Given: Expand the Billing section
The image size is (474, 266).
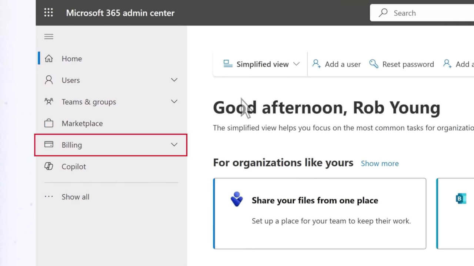Looking at the screenshot, I should coord(174,145).
